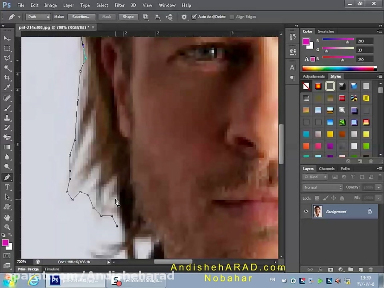Open Photoshop from Windows taskbar
Screen dimensions: 384x288
pyautogui.click(x=75, y=280)
